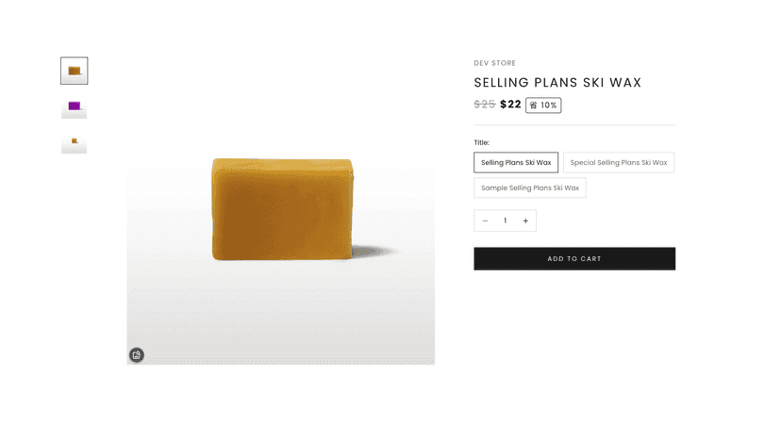Select the small orange wax thumbnail
Viewport: 781px width, 439px height.
pyautogui.click(x=75, y=144)
